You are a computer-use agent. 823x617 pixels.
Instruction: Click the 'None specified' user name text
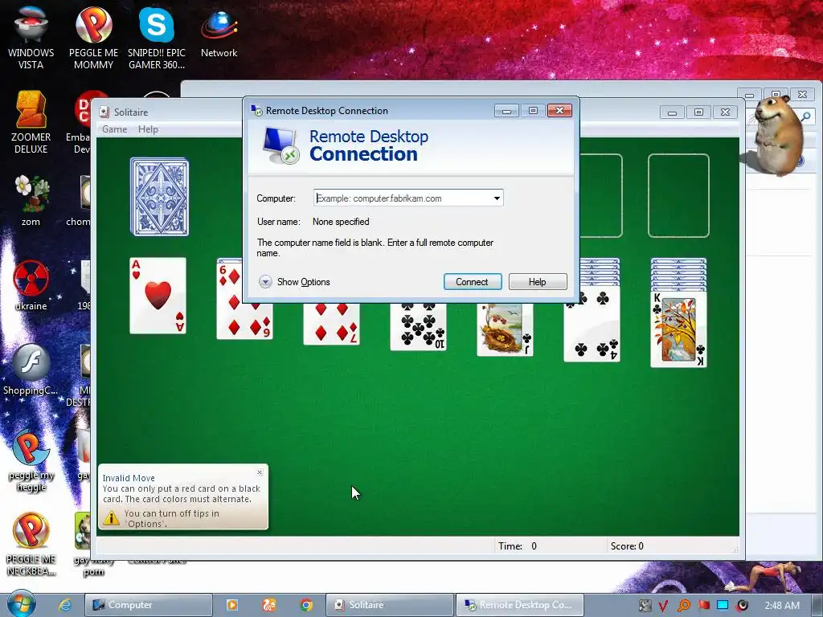(x=341, y=222)
